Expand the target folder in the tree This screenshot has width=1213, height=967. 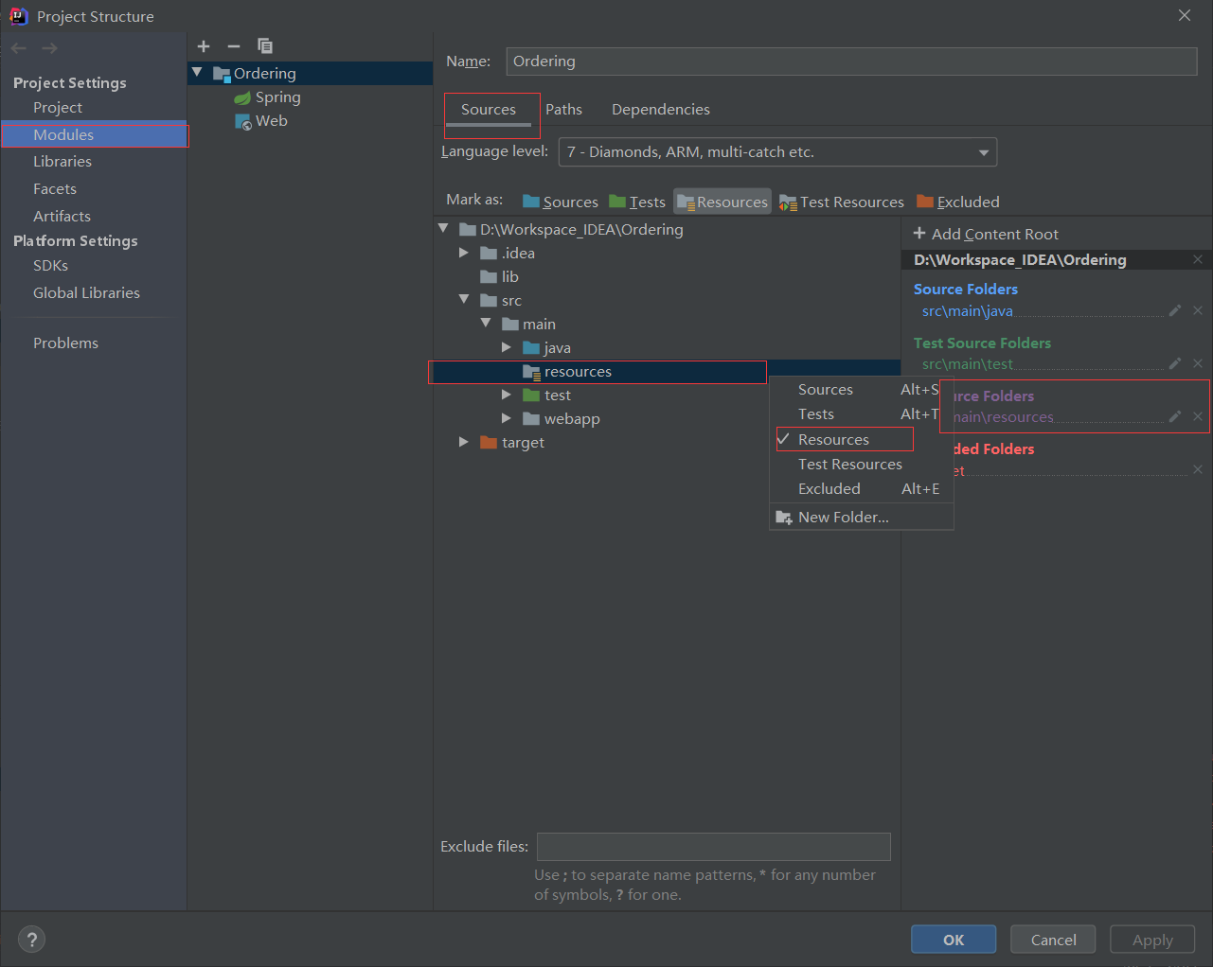tap(463, 442)
